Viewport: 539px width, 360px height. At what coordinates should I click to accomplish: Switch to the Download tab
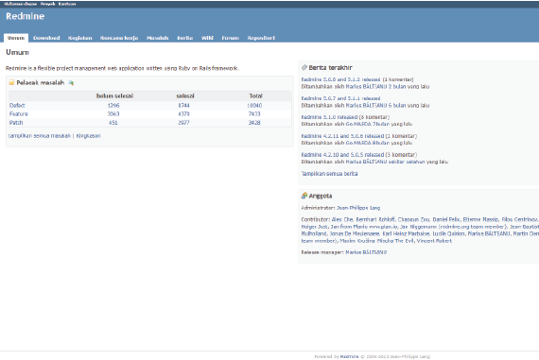point(46,38)
